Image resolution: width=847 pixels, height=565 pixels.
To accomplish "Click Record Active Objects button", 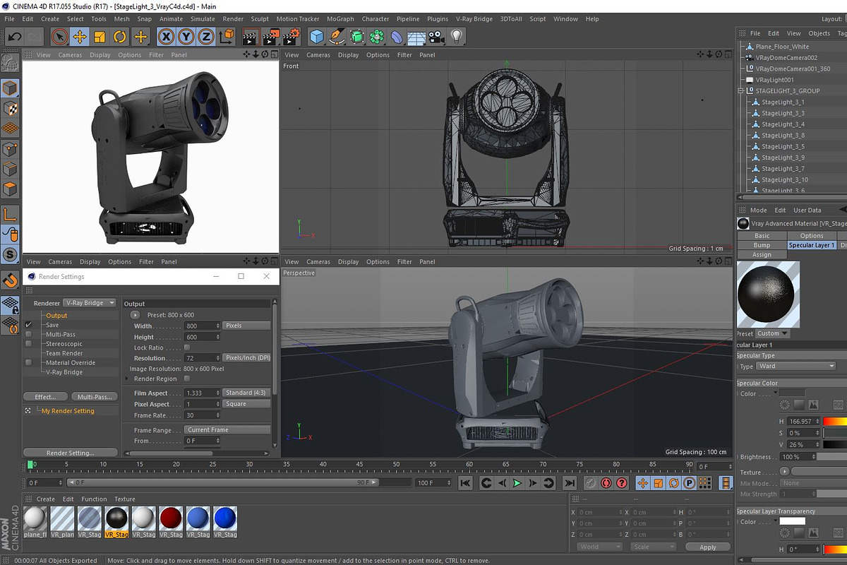I will [x=590, y=483].
